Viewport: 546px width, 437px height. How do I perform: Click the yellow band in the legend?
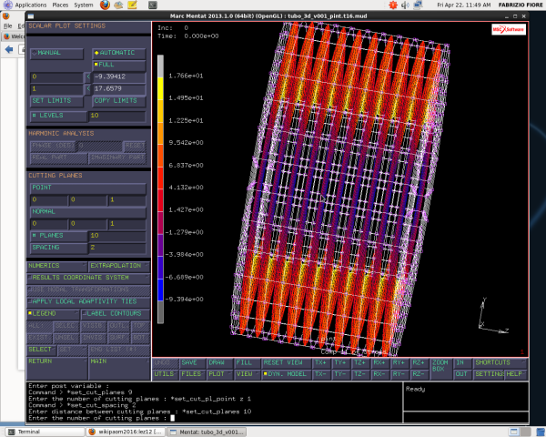[160, 89]
